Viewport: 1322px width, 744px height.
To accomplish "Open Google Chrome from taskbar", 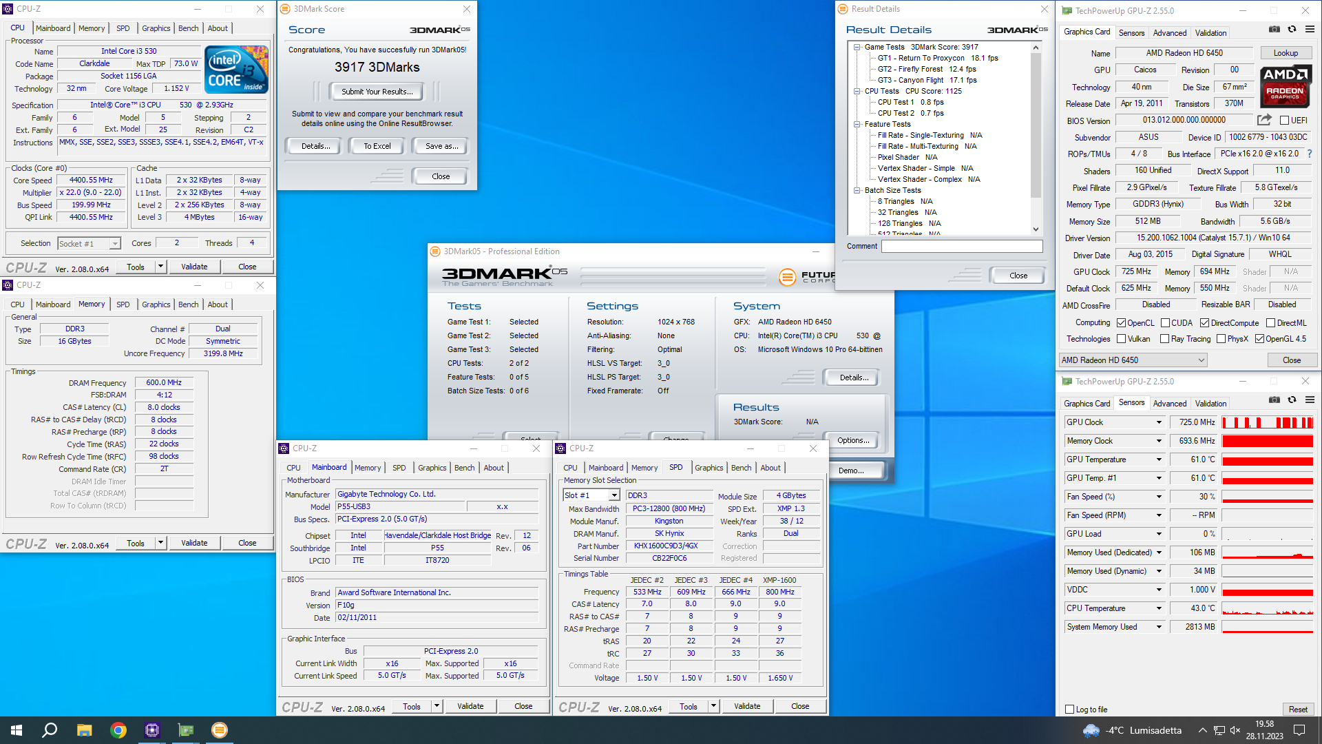I will coord(118,730).
